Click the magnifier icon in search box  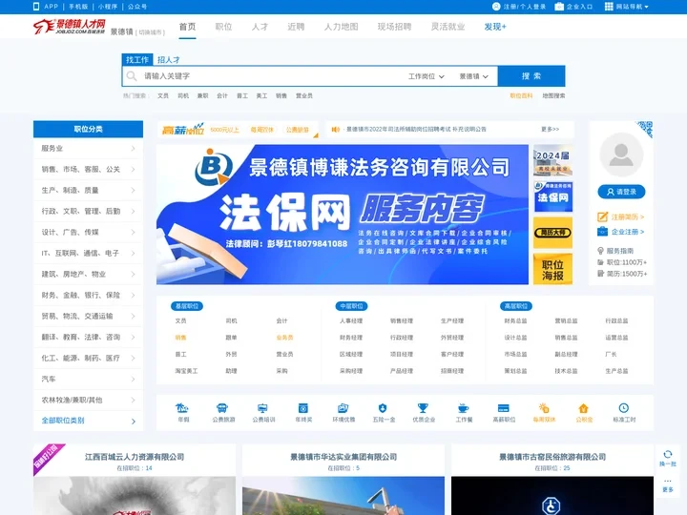[x=132, y=76]
